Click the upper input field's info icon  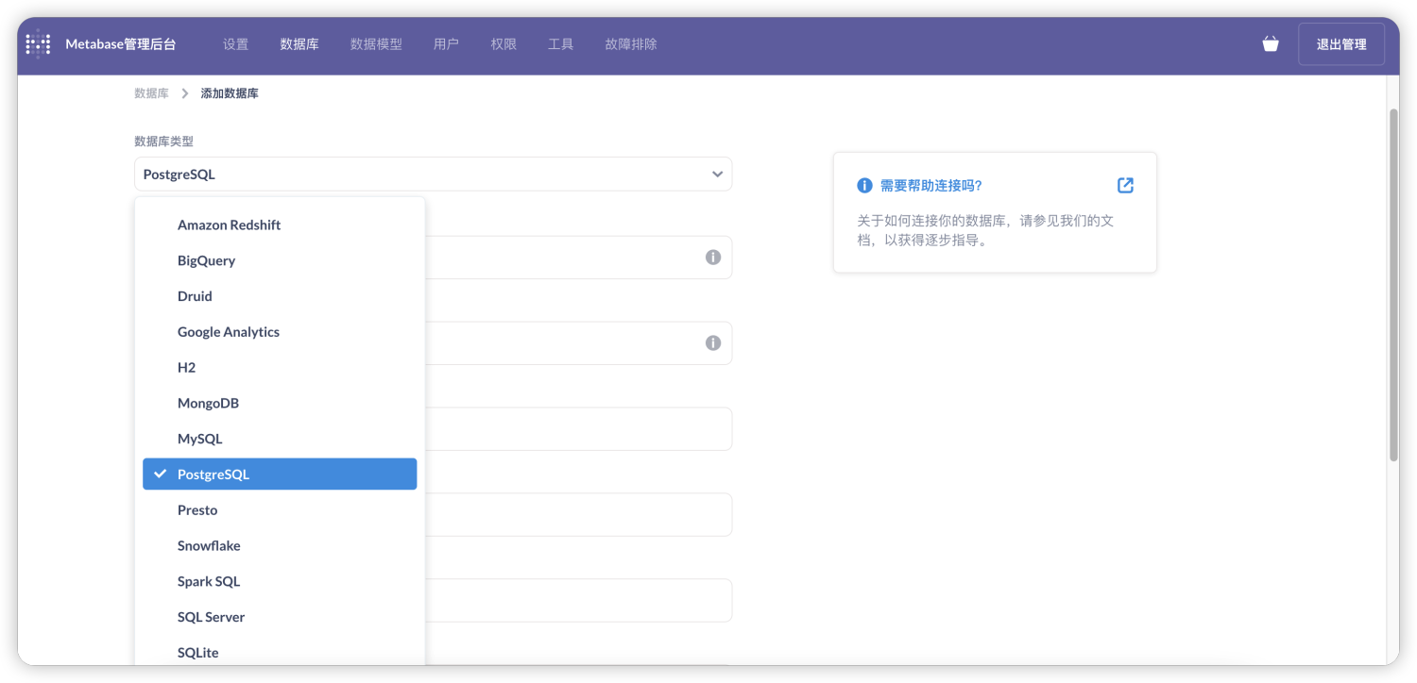click(713, 258)
